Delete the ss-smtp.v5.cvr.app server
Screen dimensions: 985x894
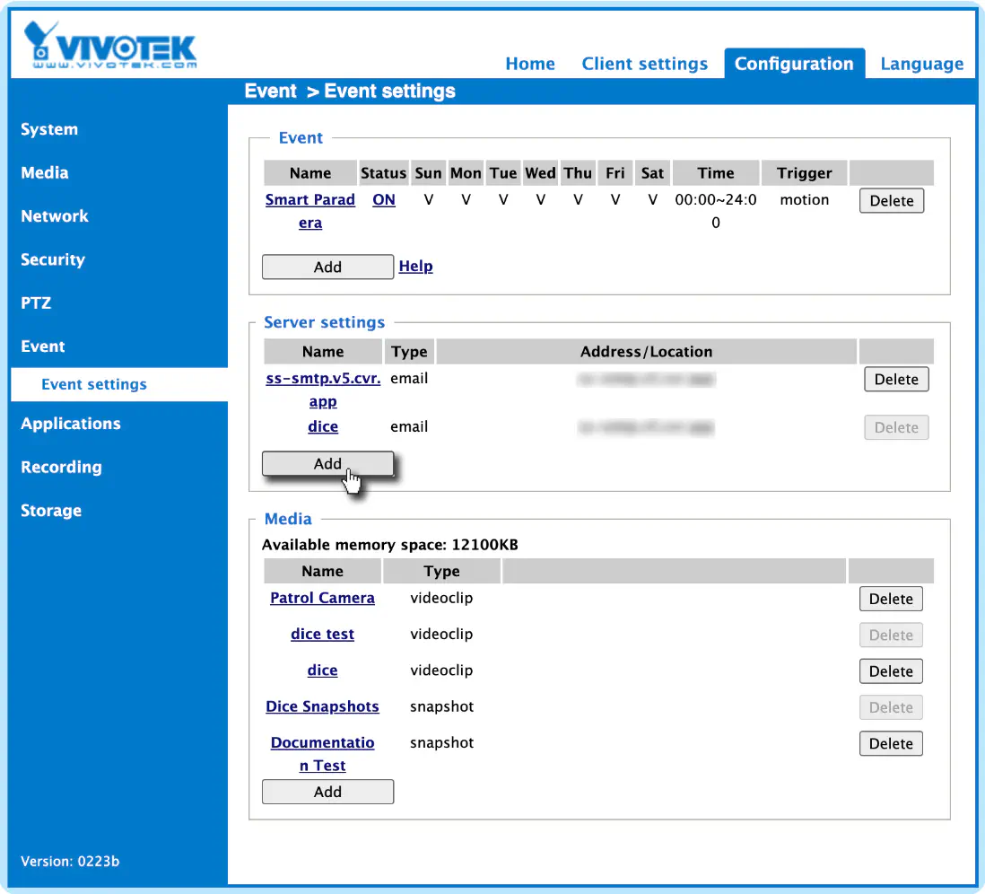click(896, 379)
